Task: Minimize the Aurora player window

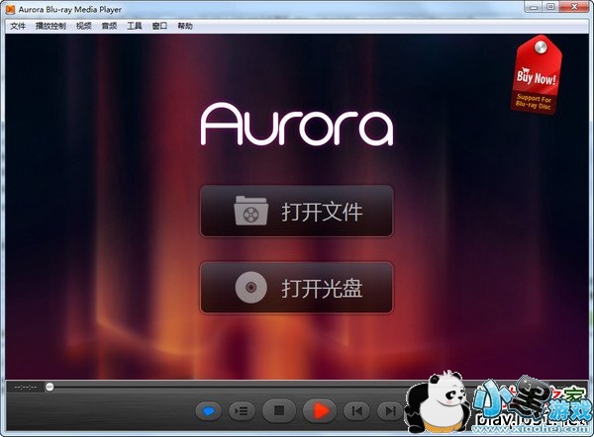Action: tap(534, 7)
